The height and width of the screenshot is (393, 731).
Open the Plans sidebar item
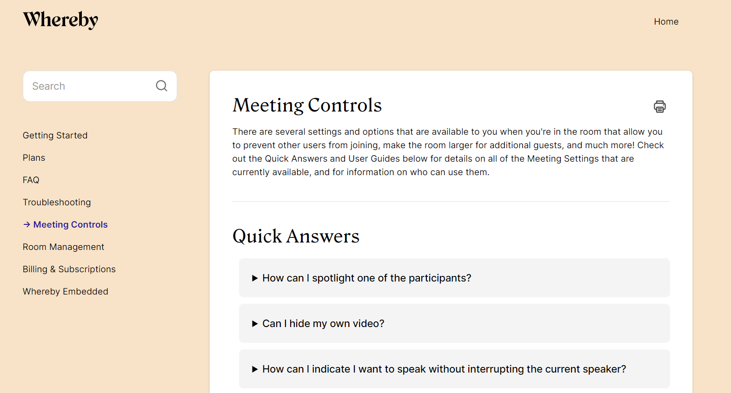tap(34, 157)
